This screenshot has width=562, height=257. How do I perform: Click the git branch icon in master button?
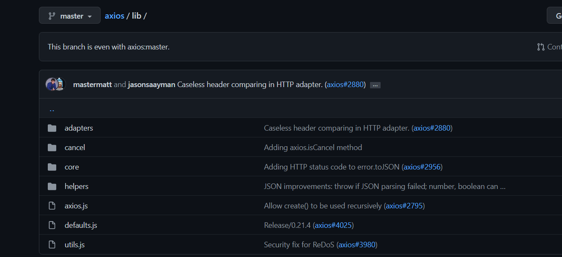point(52,16)
